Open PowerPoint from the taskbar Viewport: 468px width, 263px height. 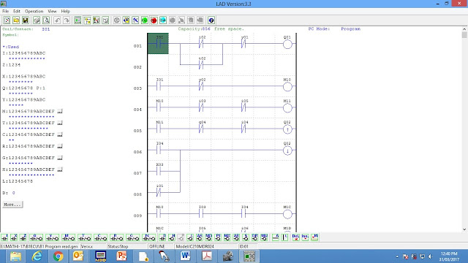point(122,256)
